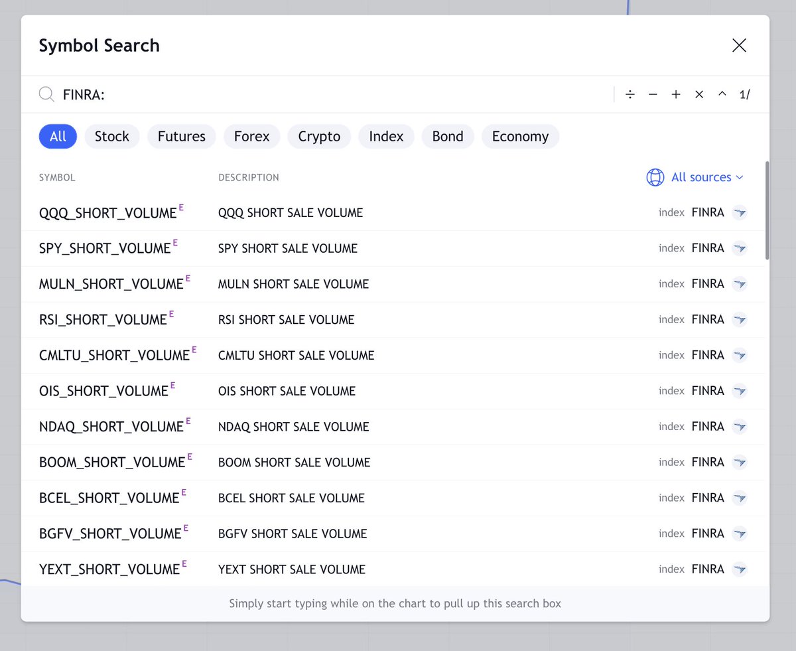The height and width of the screenshot is (651, 796).
Task: Click FINRA logo icon in YEXT row
Action: 740,569
